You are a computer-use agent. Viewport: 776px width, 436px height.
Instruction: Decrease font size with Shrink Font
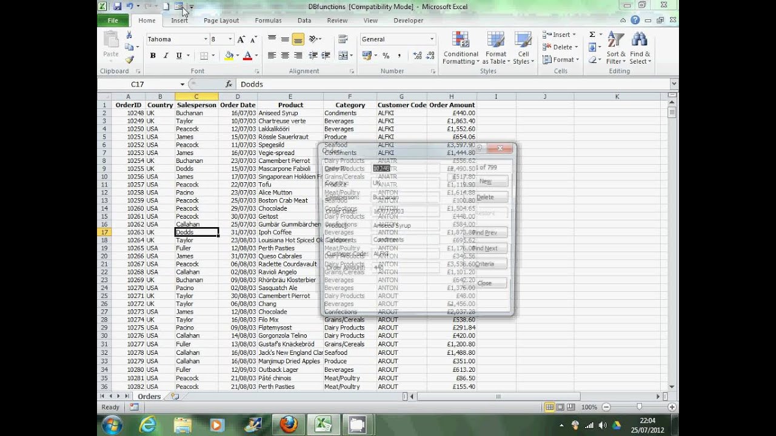click(x=254, y=39)
